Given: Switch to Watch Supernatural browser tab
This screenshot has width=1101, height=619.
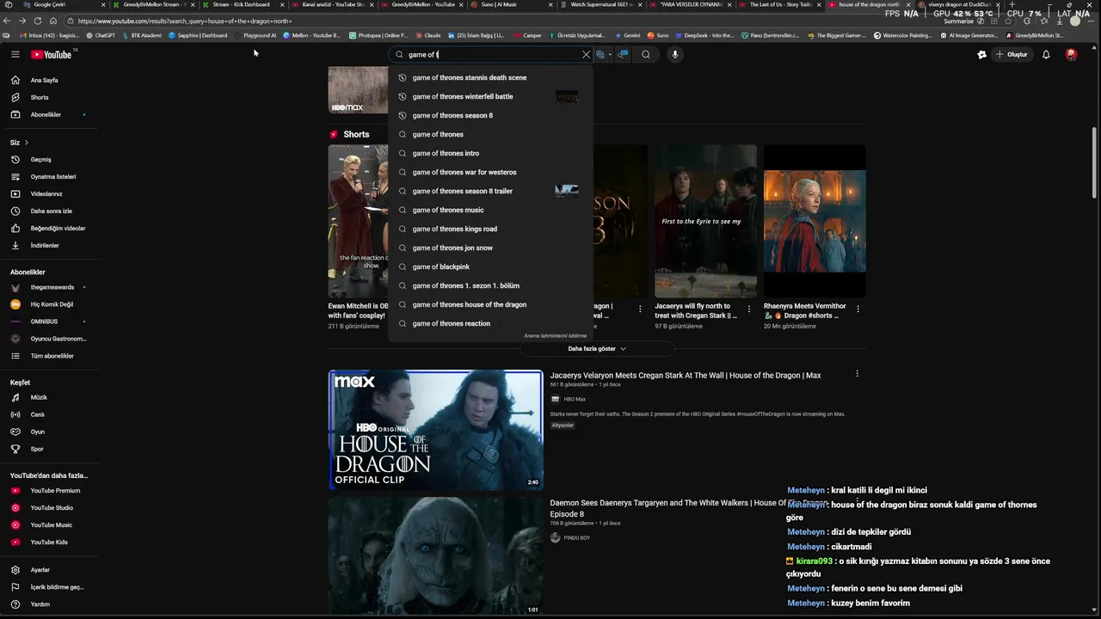Looking at the screenshot, I should [602, 4].
